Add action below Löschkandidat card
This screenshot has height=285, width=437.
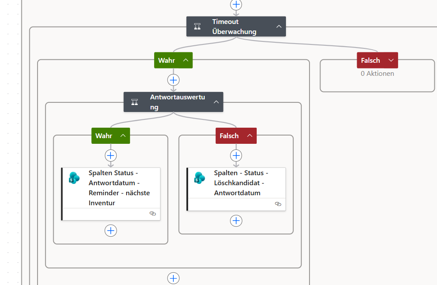[x=236, y=221]
